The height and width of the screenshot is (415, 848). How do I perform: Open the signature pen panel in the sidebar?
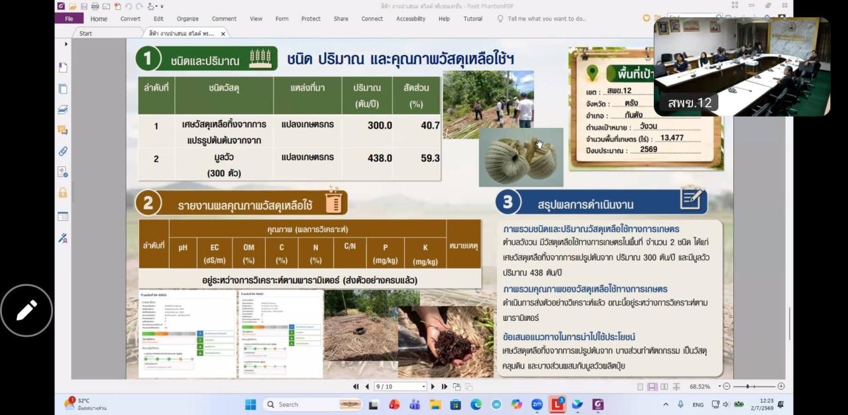point(63,237)
